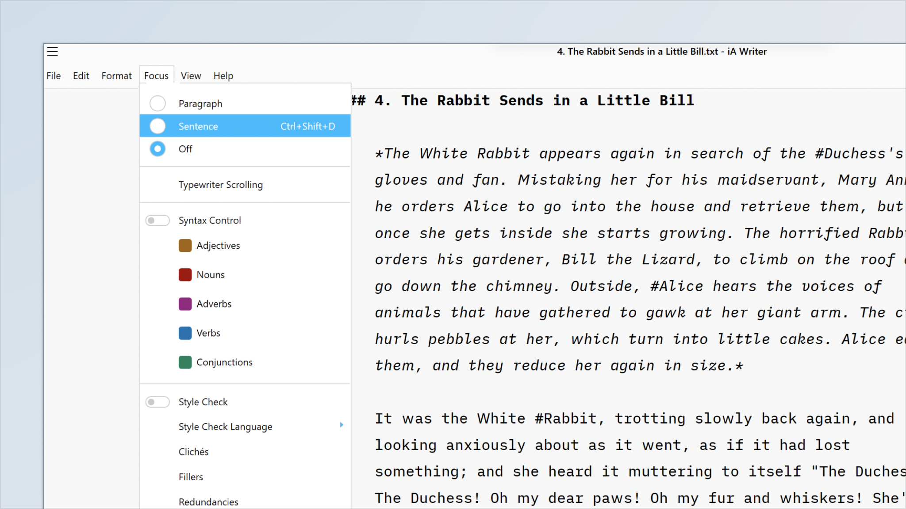Screen dimensions: 906x509
Task: Click the Conjunctions green color swatch
Action: (185, 362)
